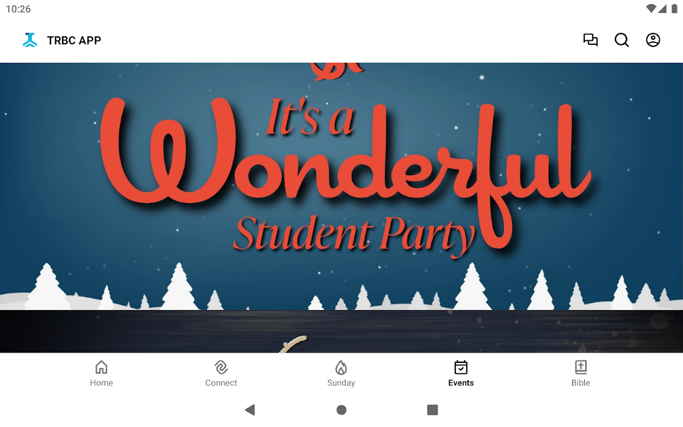
Task: Open recent apps square button
Action: [x=433, y=410]
